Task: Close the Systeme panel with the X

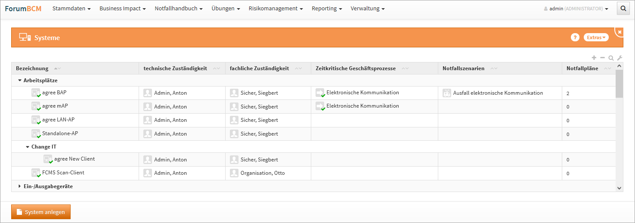Action: click(x=620, y=32)
